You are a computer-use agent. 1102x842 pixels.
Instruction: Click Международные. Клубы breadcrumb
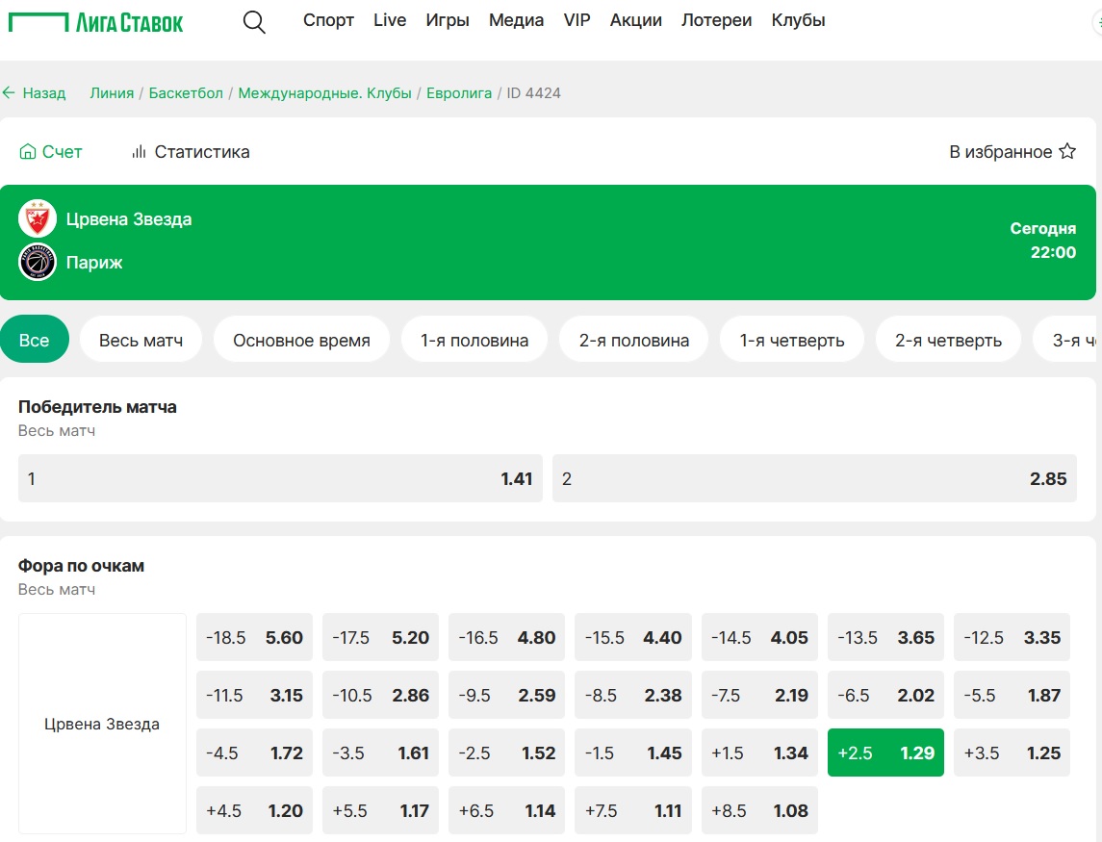click(x=324, y=92)
